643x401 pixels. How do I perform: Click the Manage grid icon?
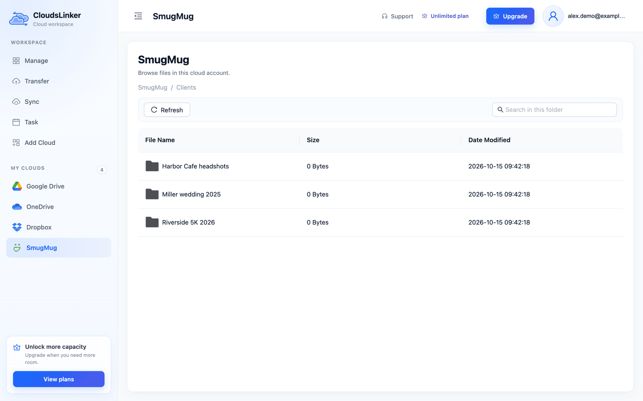point(16,61)
